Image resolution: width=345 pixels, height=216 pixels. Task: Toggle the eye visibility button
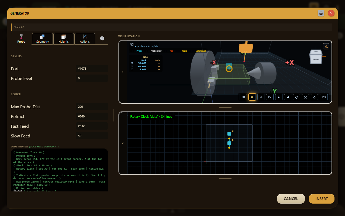261,97
